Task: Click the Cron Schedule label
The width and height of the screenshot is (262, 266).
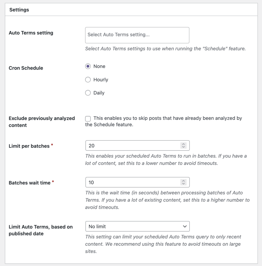Action: [x=26, y=68]
